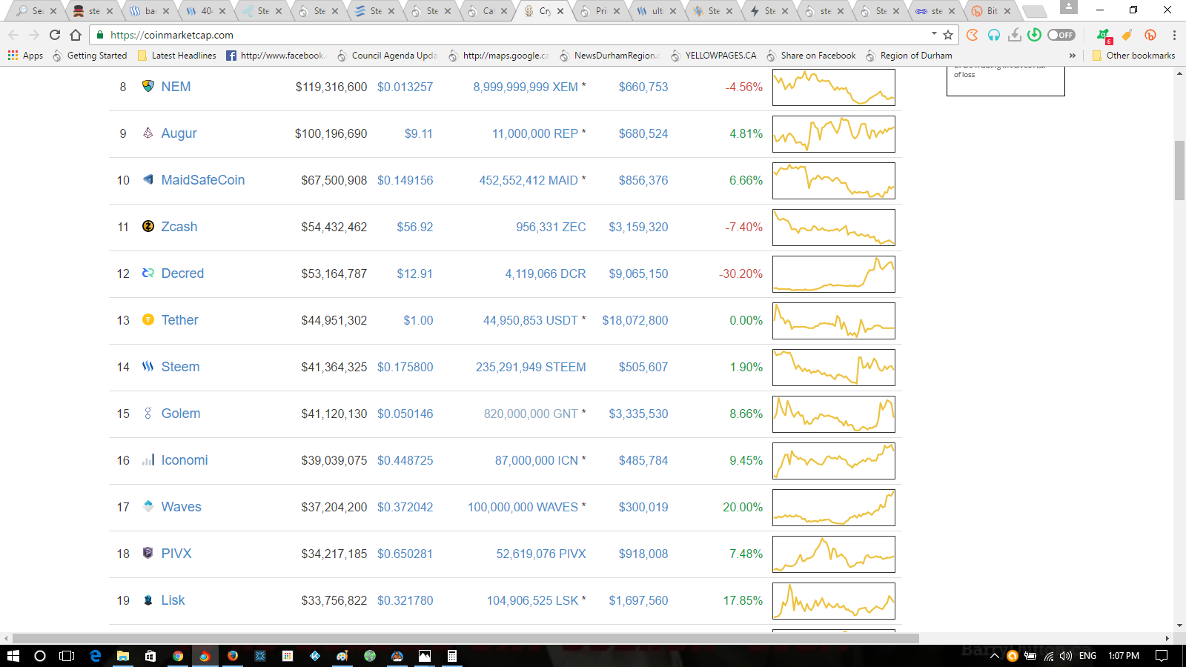Click Tether supply 44,950,853 USDT
Screen dimensions: 1186x667
click(530, 320)
